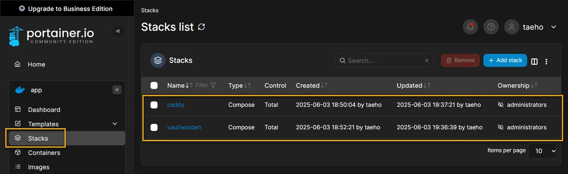
Task: Click the Name column filter icon
Action: [x=213, y=86]
